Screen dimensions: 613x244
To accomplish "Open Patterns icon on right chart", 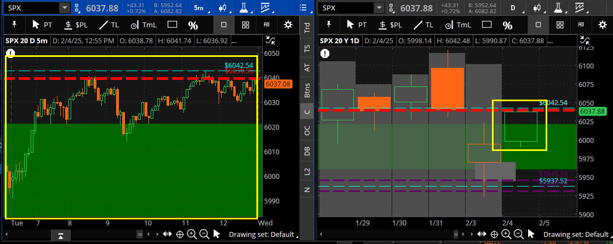I will 579,8.
